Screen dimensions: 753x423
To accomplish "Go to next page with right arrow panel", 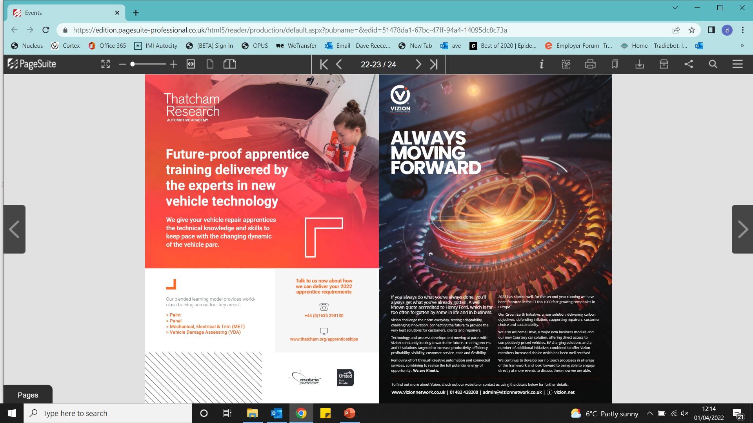I will pyautogui.click(x=742, y=229).
